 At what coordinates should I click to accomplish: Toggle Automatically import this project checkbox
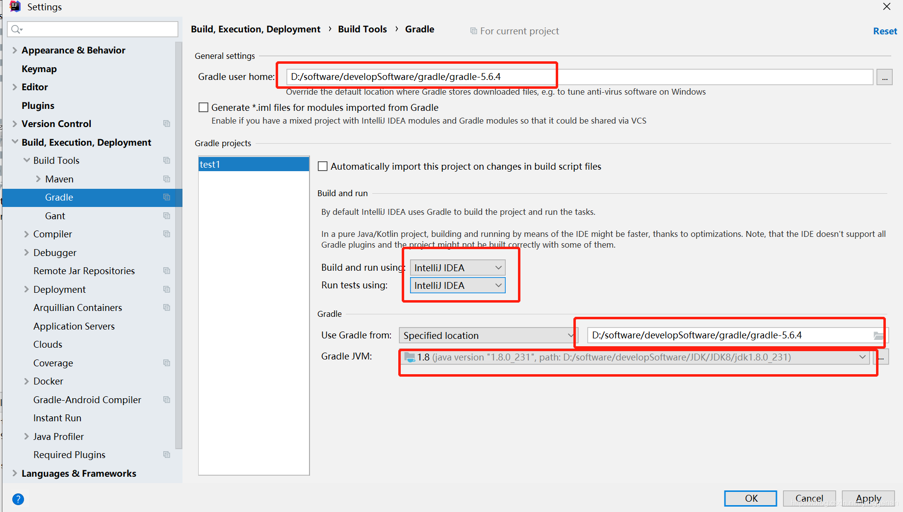[323, 166]
